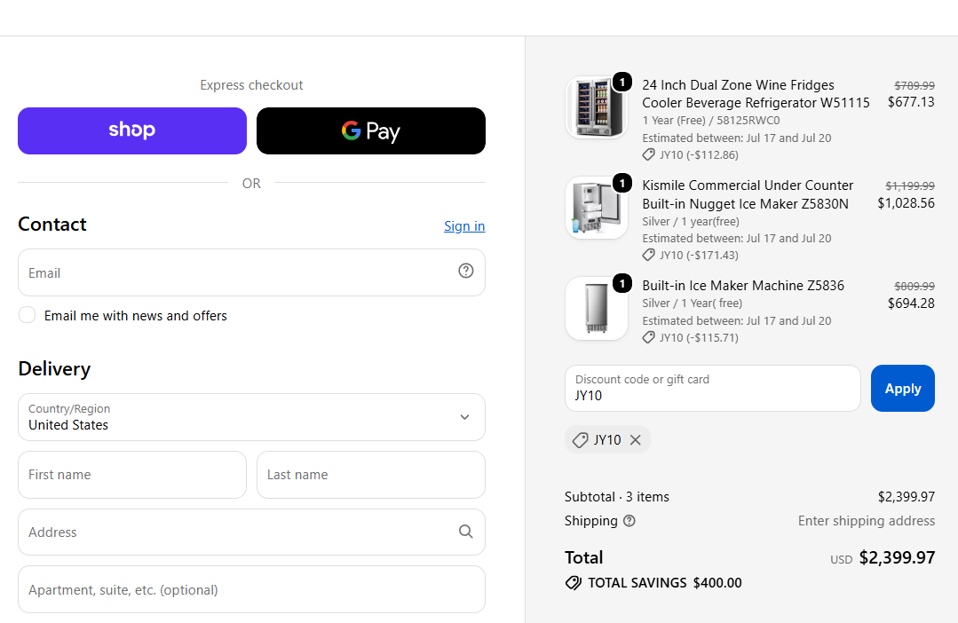Click the wine fridge product thumbnail

[597, 106]
